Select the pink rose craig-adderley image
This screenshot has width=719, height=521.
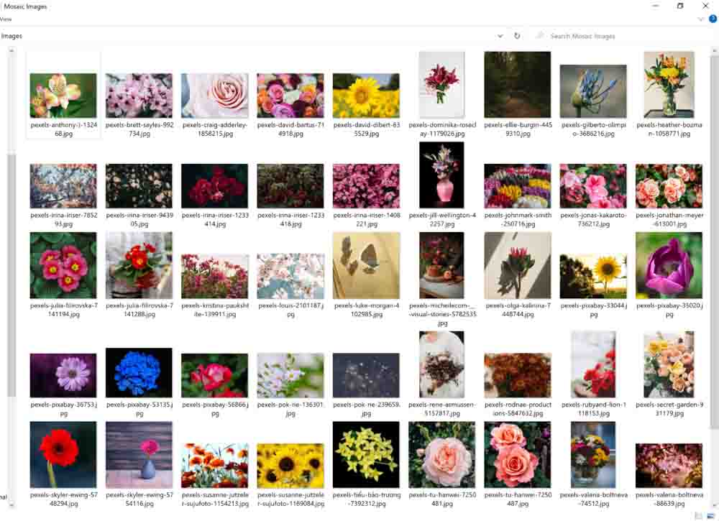pyautogui.click(x=214, y=96)
